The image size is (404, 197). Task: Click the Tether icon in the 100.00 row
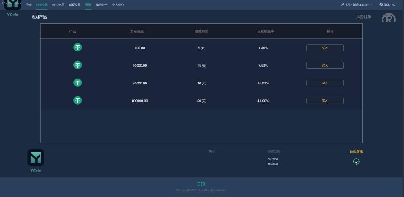point(78,47)
